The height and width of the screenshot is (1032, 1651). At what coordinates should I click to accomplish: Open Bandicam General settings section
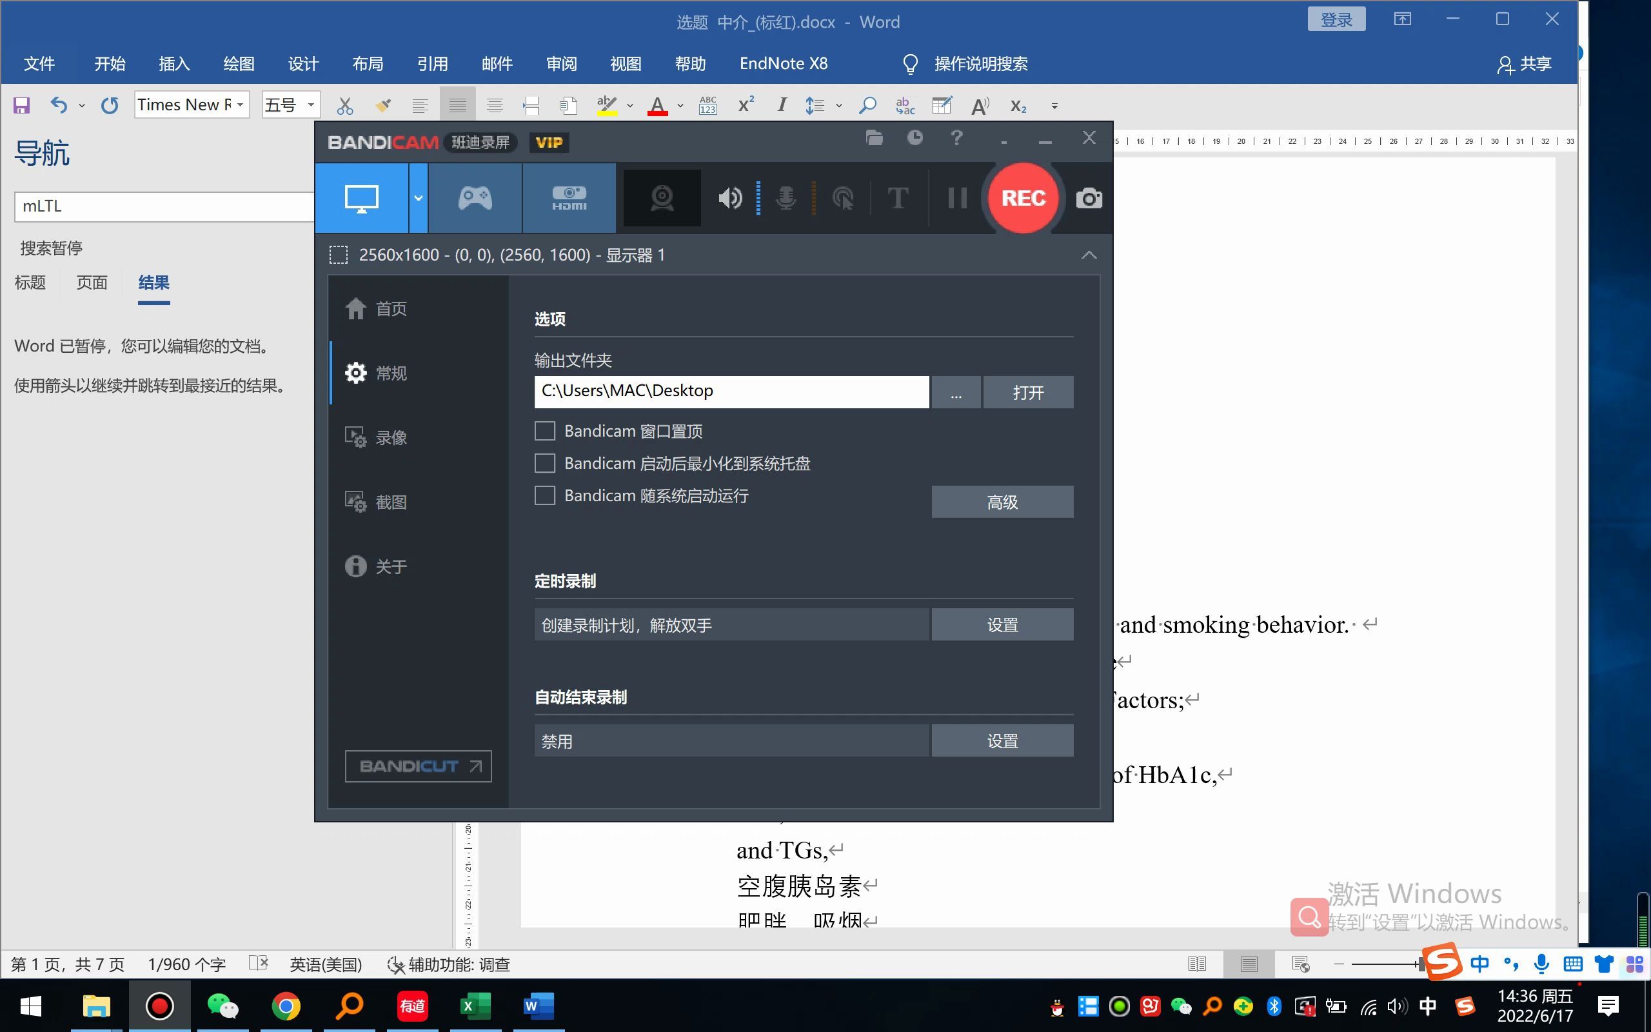pyautogui.click(x=376, y=373)
